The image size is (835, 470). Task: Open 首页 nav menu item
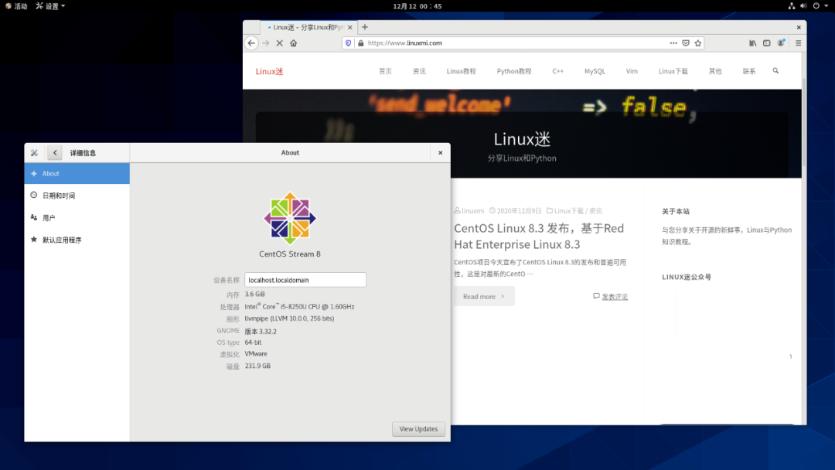[385, 71]
